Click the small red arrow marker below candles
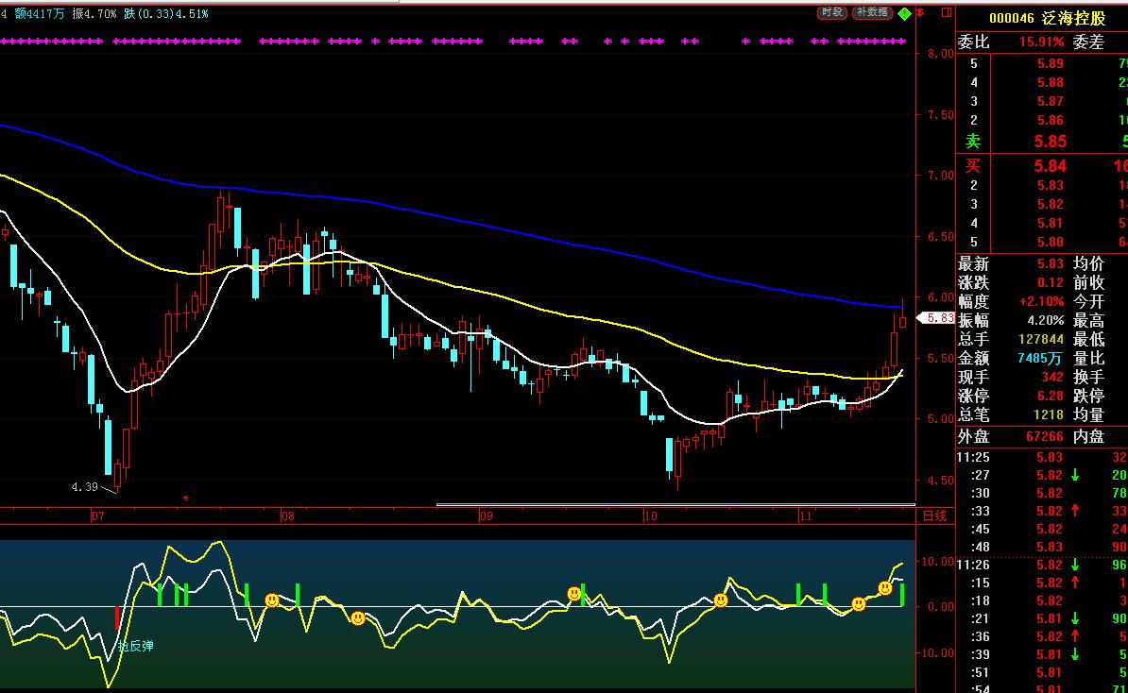Viewport: 1128px width, 693px height. pyautogui.click(x=185, y=497)
